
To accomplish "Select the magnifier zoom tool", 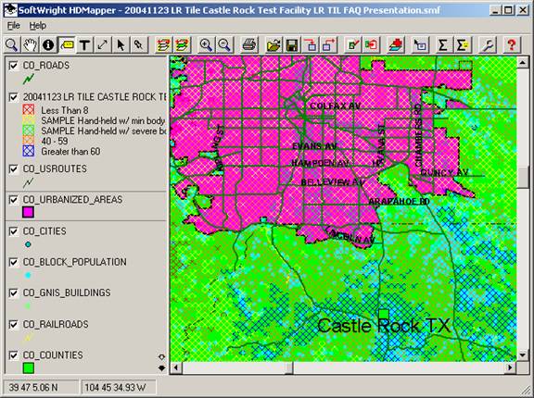I will (11, 44).
